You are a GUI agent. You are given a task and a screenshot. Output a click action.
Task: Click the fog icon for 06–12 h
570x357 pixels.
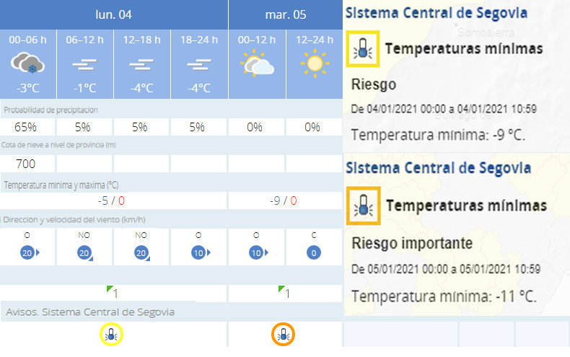click(x=84, y=65)
